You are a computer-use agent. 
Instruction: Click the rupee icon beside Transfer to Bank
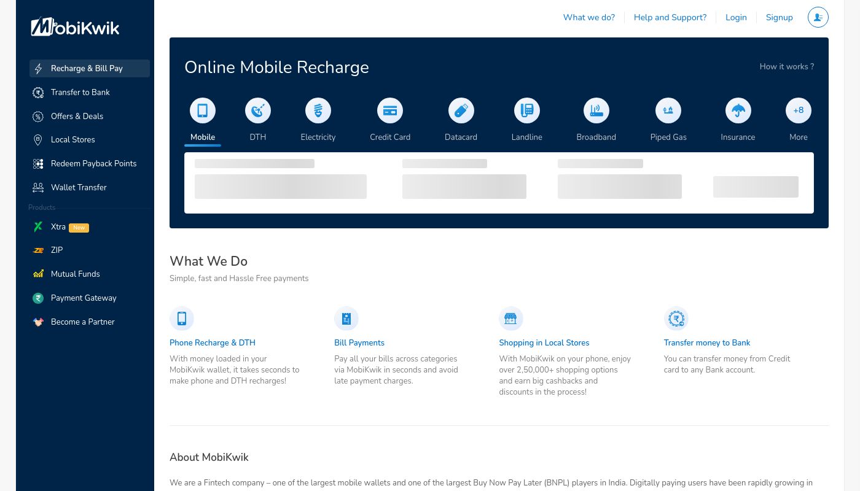pyautogui.click(x=38, y=93)
